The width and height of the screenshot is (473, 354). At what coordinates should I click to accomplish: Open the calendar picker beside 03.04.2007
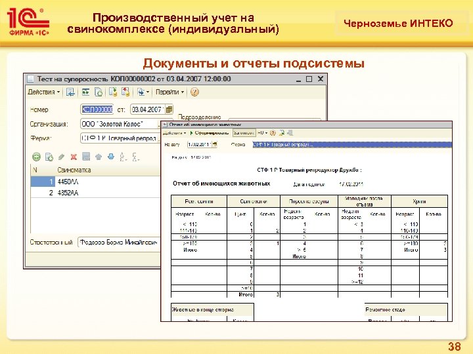169,109
